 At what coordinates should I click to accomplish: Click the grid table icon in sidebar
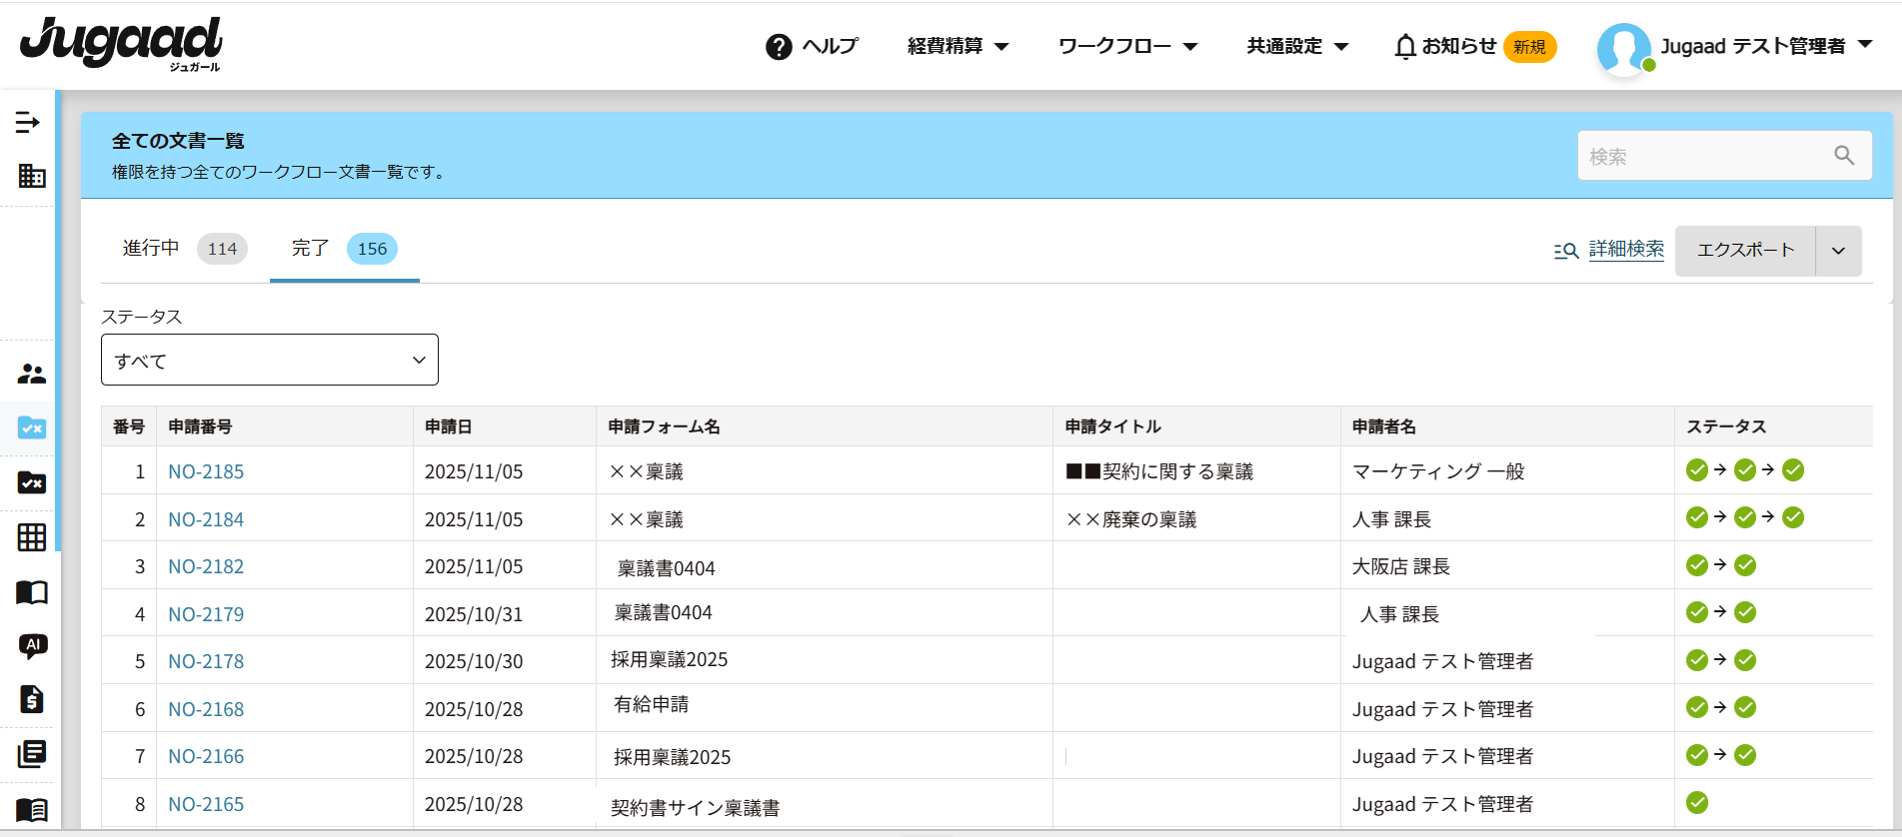[31, 537]
